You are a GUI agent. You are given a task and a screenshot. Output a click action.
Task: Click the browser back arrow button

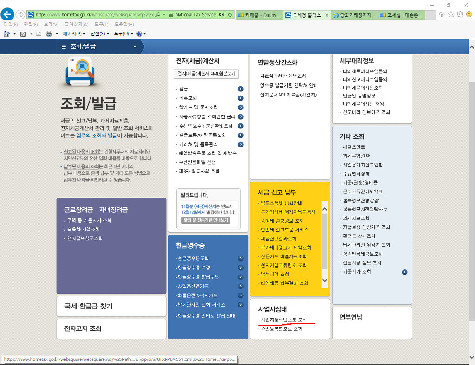click(x=7, y=14)
